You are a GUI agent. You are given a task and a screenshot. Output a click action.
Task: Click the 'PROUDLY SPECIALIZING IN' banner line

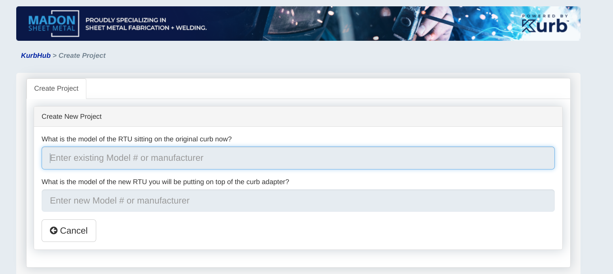point(126,20)
